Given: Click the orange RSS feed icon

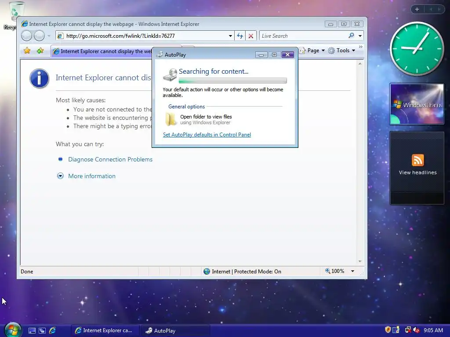Looking at the screenshot, I should (x=417, y=160).
